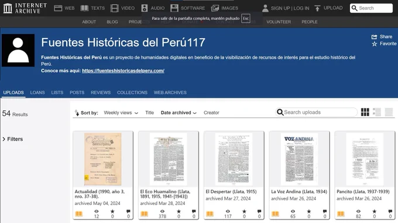Click the texts media icon on El Despertar card

coord(210,214)
